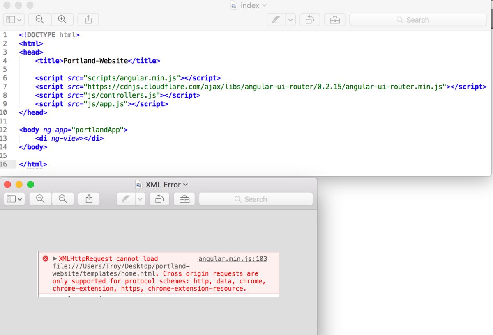Open the index title dropdown menu
Image resolution: width=493 pixels, height=335 pixels.
[264, 5]
